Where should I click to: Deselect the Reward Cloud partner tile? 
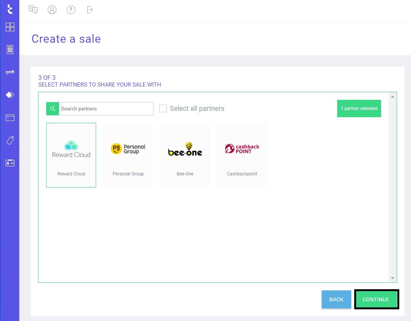coord(71,155)
